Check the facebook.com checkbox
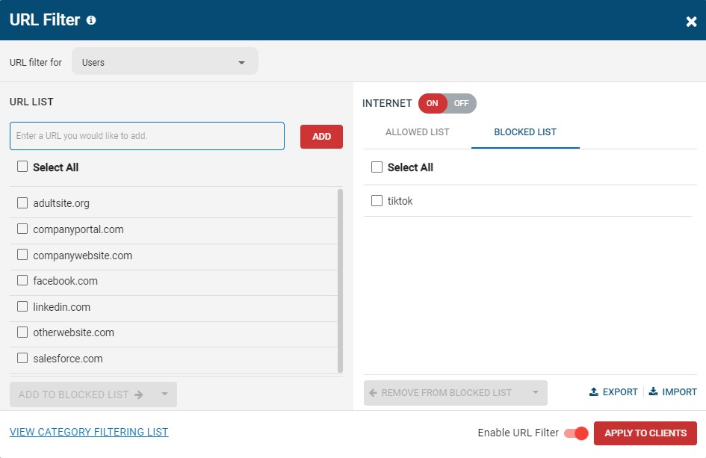The image size is (706, 458). pos(22,280)
